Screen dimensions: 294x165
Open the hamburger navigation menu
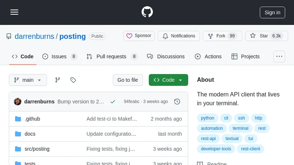click(14, 12)
